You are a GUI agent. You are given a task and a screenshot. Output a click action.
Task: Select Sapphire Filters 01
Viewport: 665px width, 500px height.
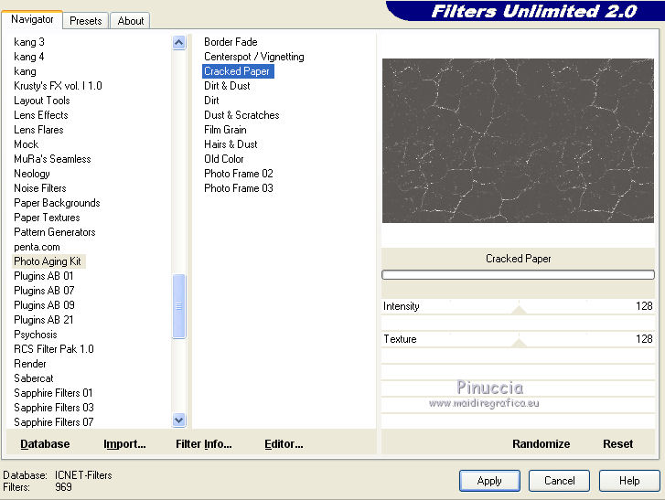pos(53,393)
